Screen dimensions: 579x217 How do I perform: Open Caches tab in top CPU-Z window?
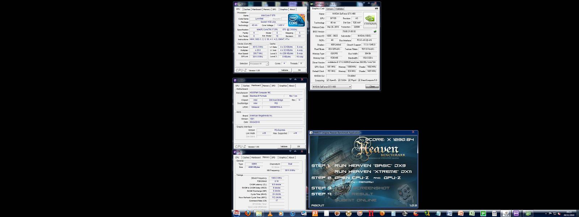pyautogui.click(x=247, y=9)
